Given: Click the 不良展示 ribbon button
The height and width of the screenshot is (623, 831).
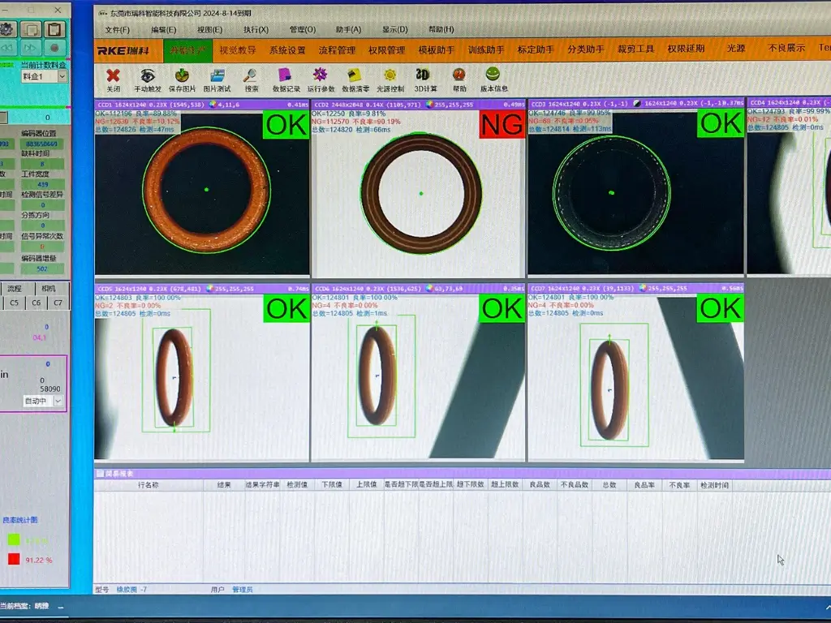Looking at the screenshot, I should coord(786,49).
